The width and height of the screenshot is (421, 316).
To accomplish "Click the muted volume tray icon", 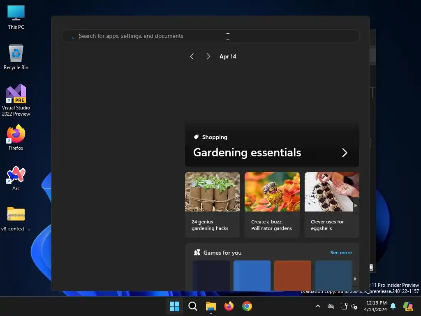I will 354,306.
